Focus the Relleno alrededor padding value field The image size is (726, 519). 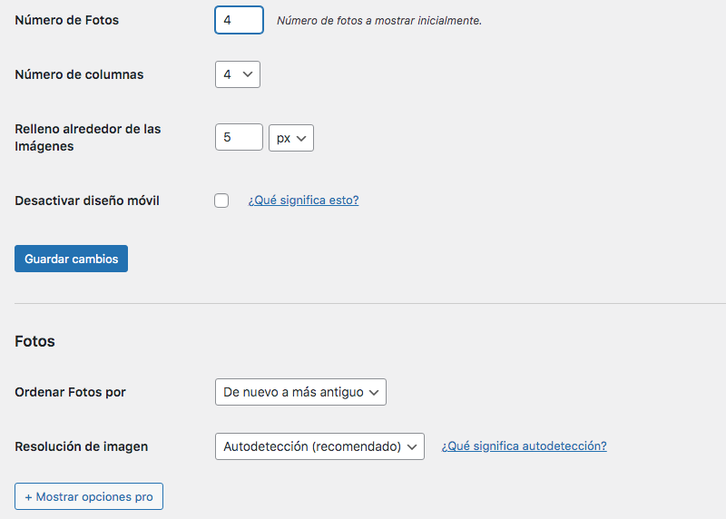point(239,137)
